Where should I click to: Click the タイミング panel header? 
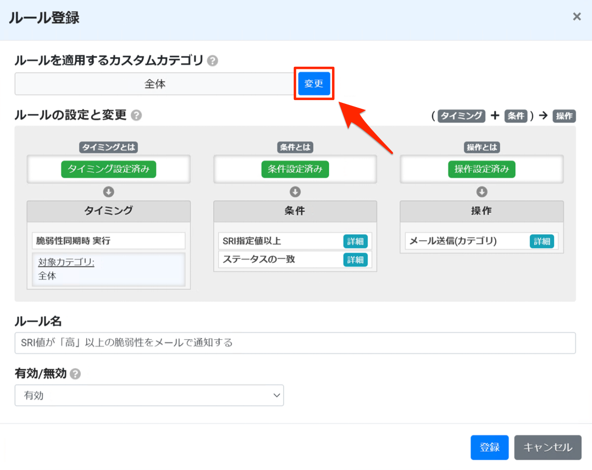[x=108, y=211]
